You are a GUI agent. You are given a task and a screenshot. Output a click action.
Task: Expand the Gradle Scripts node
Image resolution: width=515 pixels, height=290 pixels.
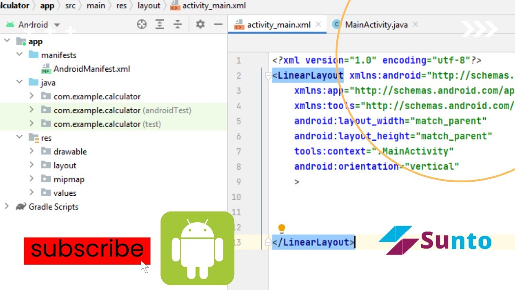7,206
